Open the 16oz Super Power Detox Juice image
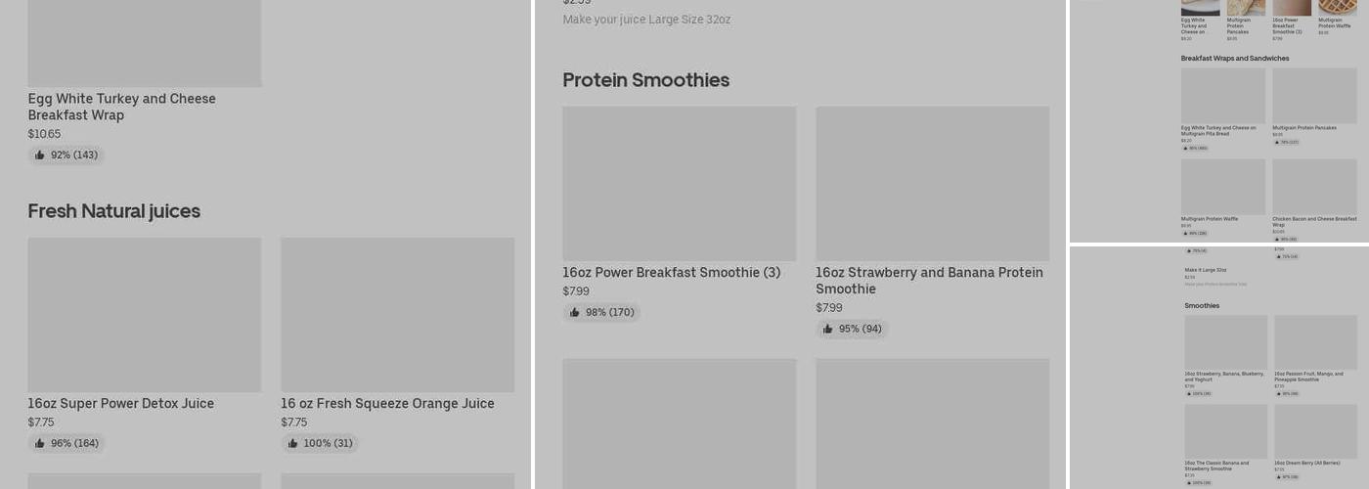Image resolution: width=1369 pixels, height=489 pixels. pyautogui.click(x=144, y=314)
